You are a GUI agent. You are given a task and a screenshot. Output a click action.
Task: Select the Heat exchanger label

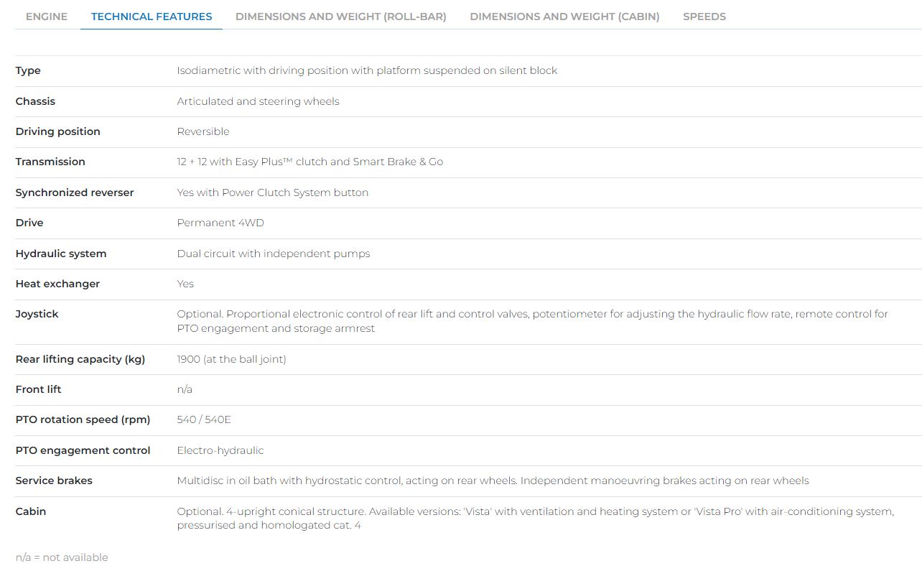57,284
